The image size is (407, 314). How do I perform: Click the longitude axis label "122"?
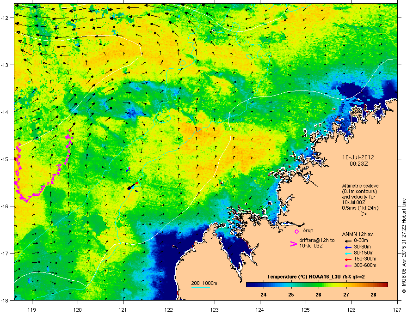(x=169, y=309)
